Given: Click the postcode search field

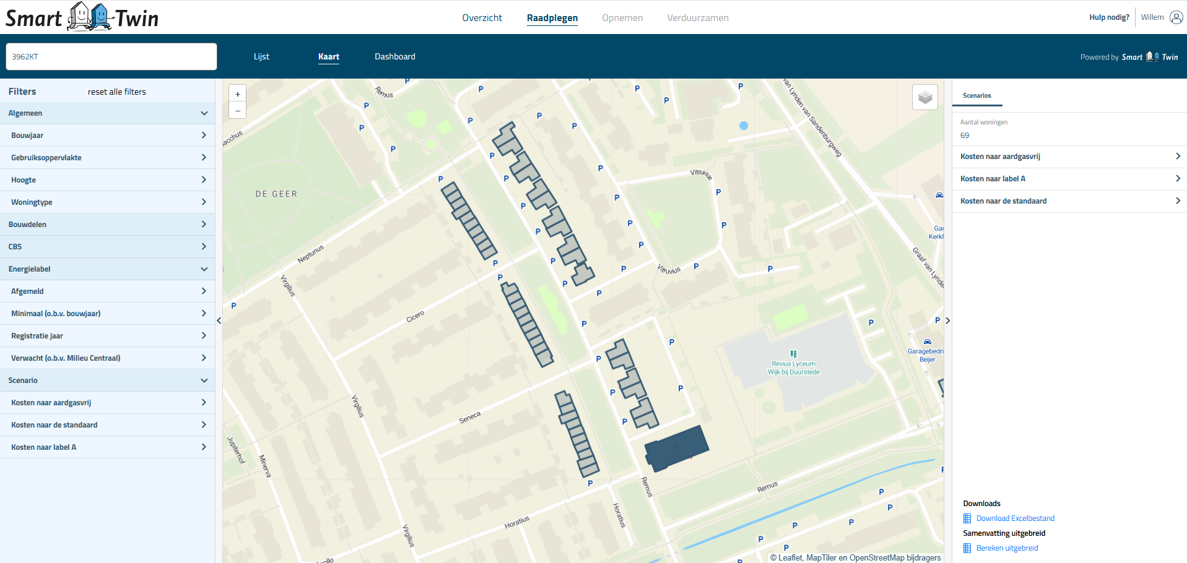Looking at the screenshot, I should click(111, 56).
